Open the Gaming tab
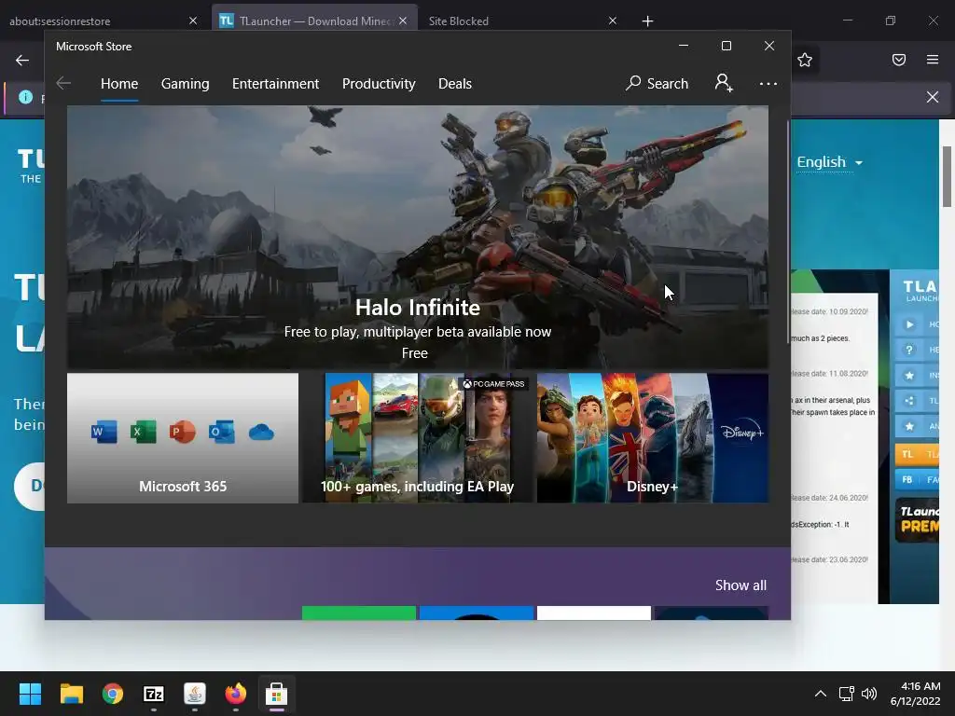Image resolution: width=955 pixels, height=716 pixels. (x=186, y=83)
